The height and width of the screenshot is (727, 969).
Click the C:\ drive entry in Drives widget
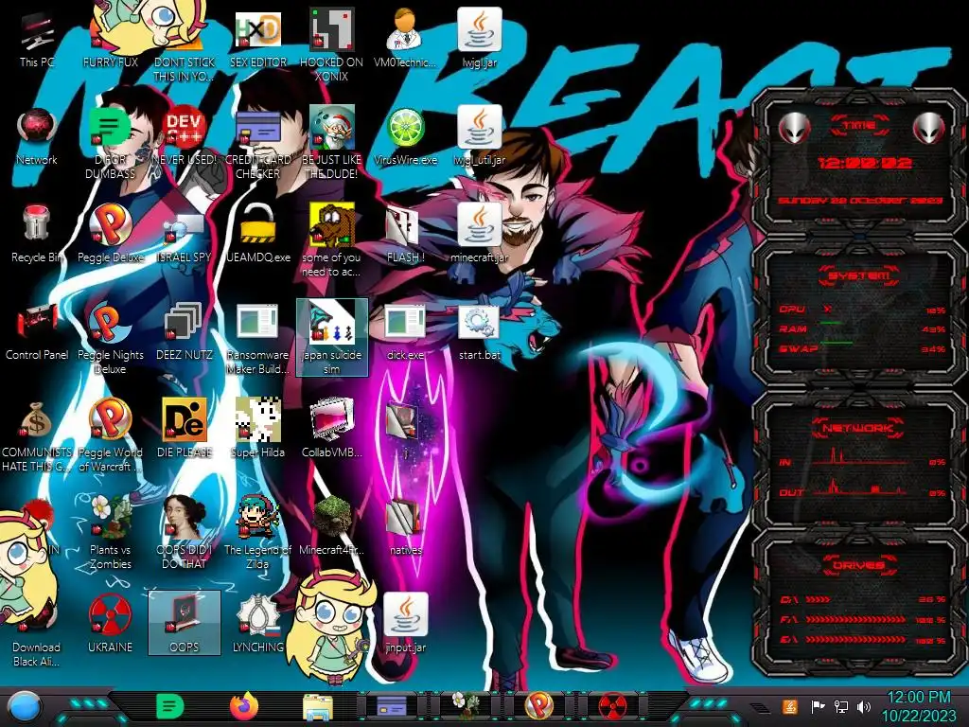pyautogui.click(x=863, y=599)
